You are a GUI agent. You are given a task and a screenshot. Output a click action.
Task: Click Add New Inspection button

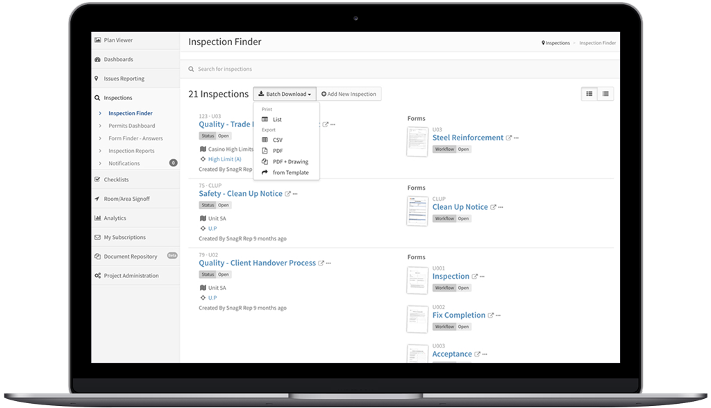point(349,94)
